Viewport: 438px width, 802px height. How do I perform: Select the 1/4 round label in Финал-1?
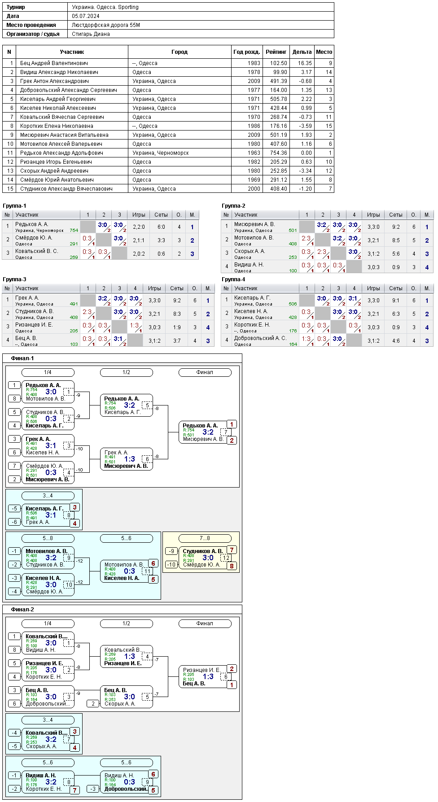coord(48,372)
